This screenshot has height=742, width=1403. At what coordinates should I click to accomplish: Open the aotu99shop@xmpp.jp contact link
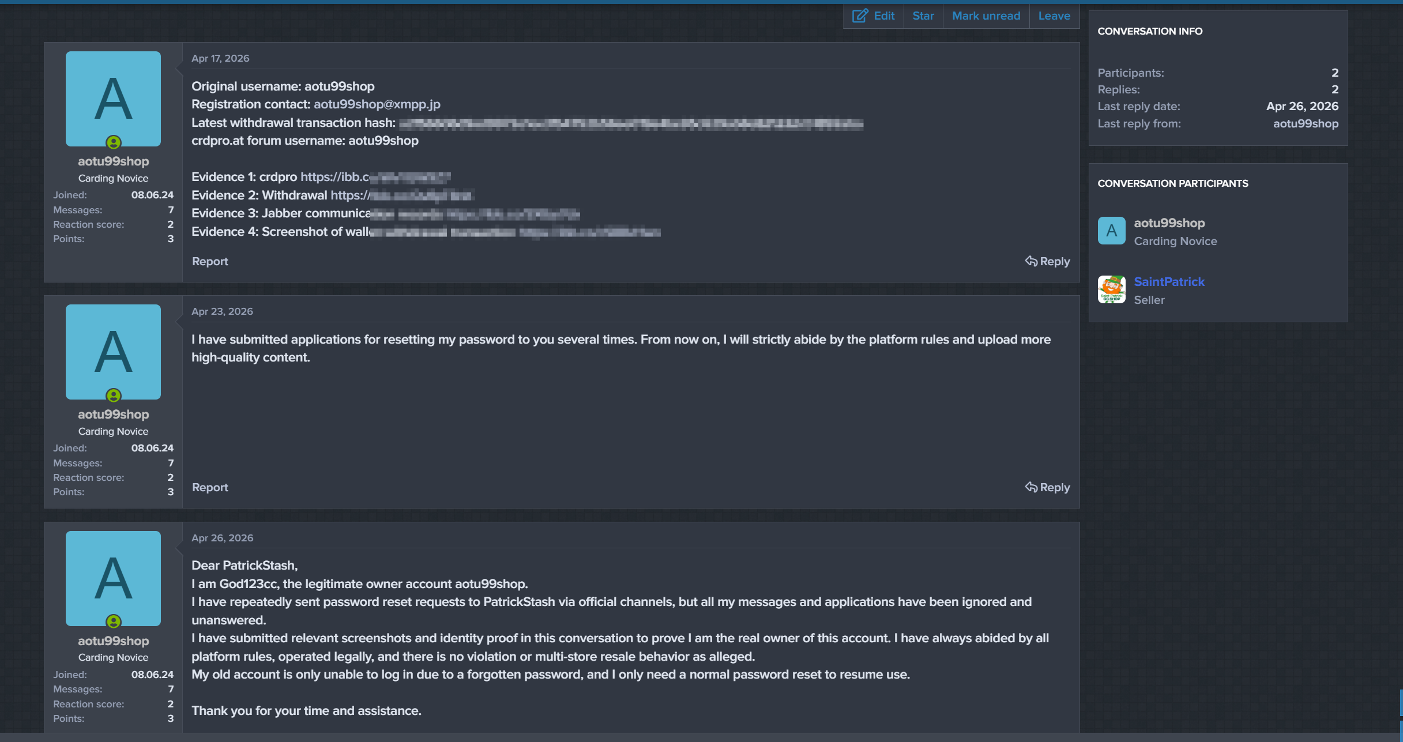click(x=377, y=104)
